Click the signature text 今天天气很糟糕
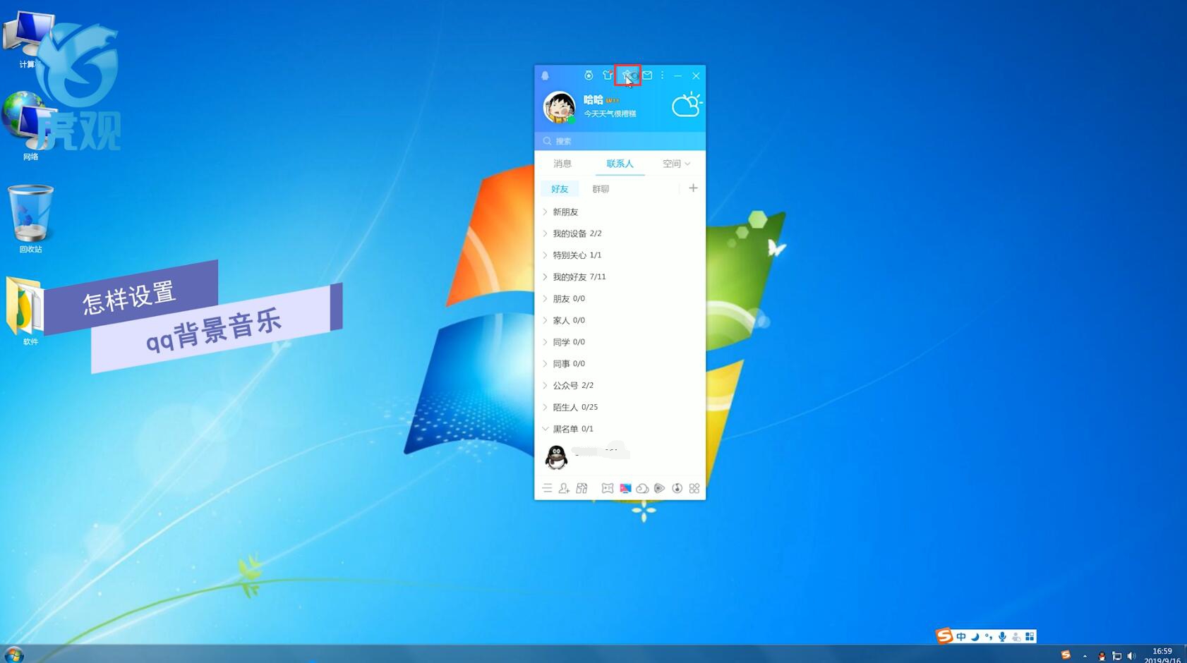Screen dimensions: 1187x663 (x=610, y=114)
